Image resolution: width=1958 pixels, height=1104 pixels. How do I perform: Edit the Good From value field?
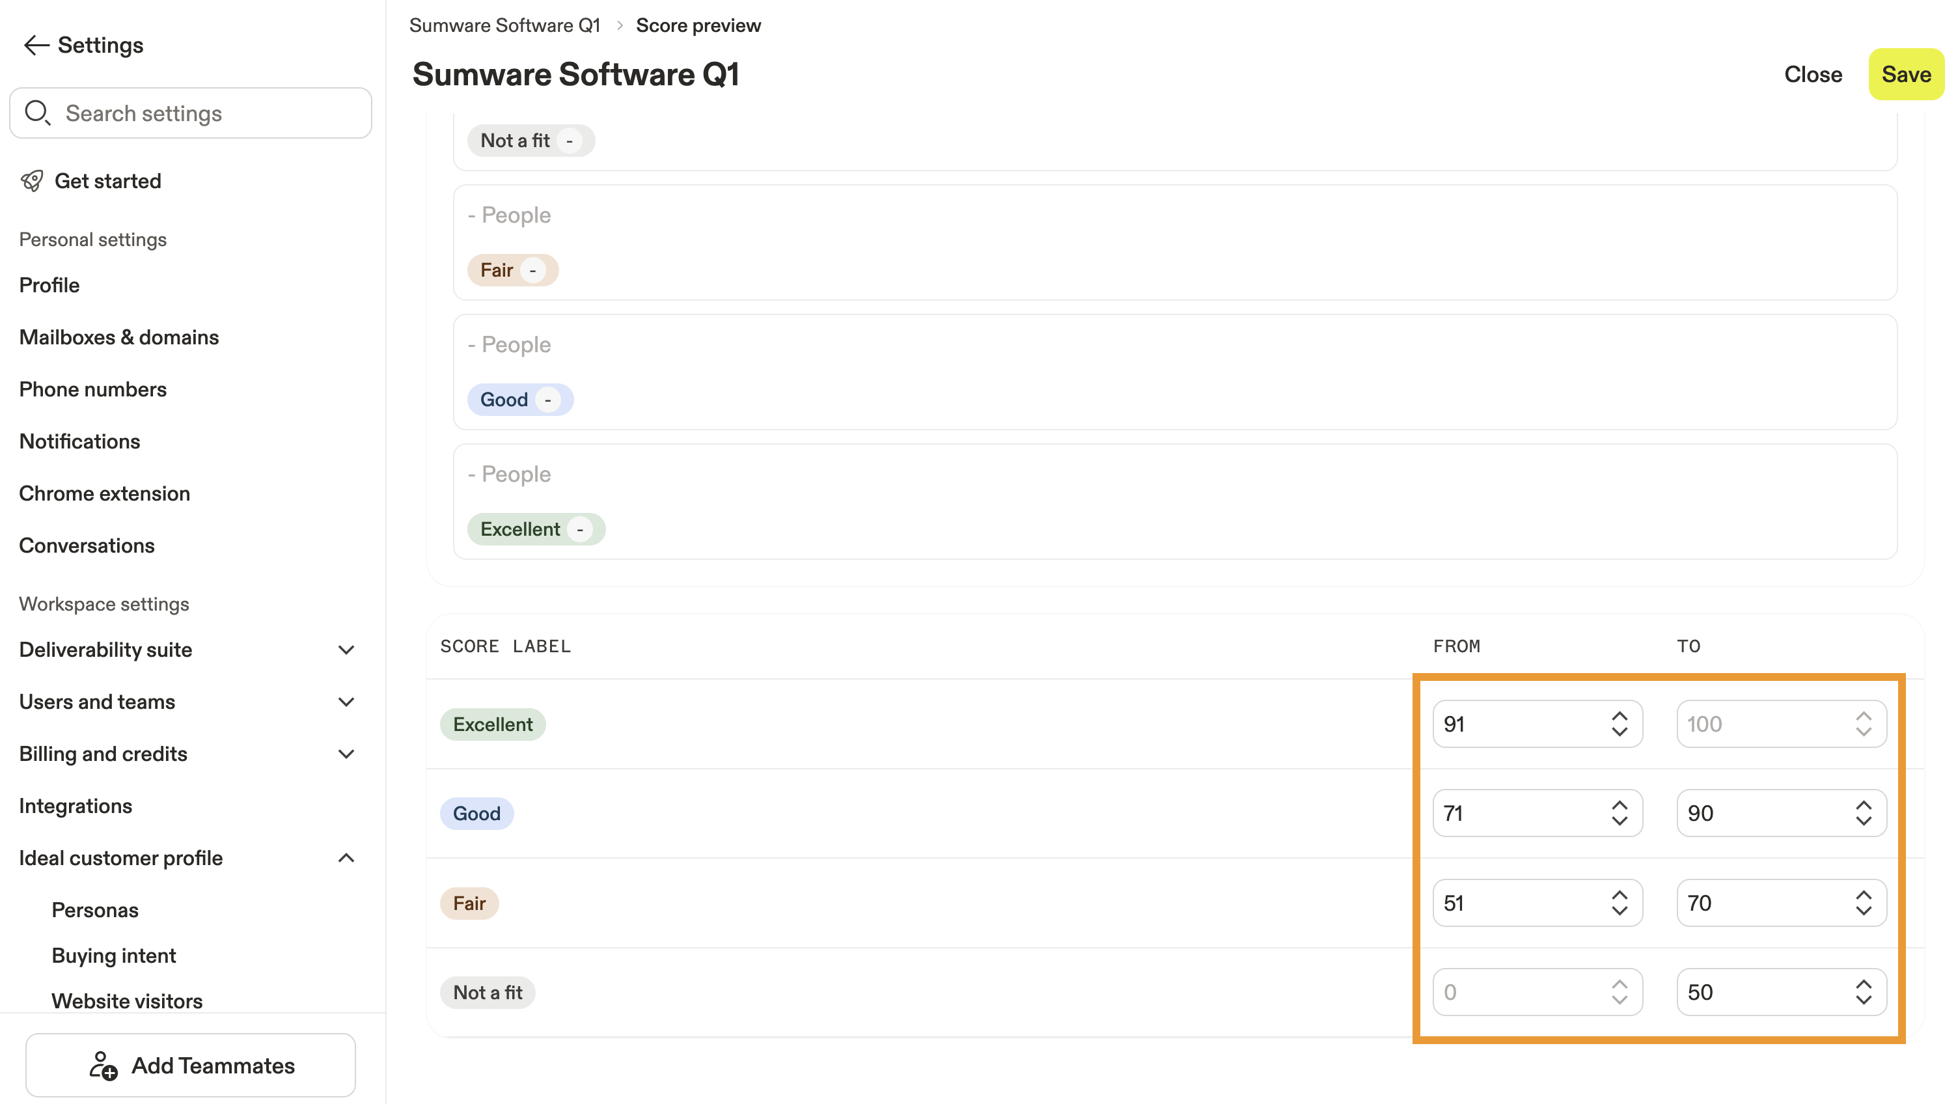[x=1517, y=814]
